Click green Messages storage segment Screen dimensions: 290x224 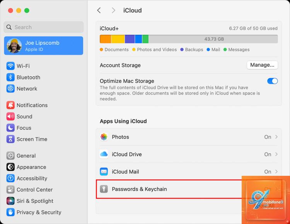tap(145, 39)
